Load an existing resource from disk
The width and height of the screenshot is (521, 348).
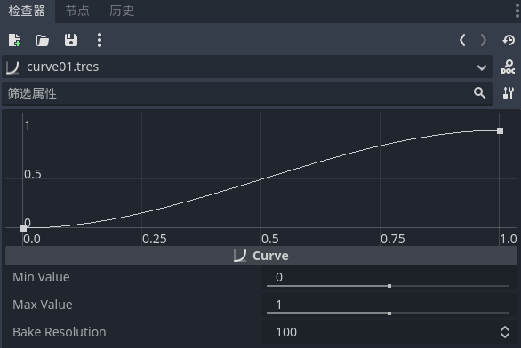click(x=42, y=40)
